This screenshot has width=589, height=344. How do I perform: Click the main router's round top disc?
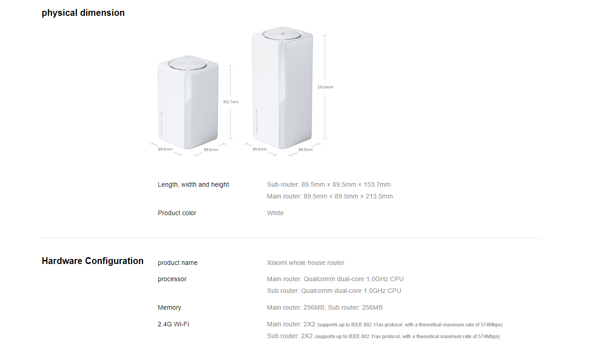(282, 34)
